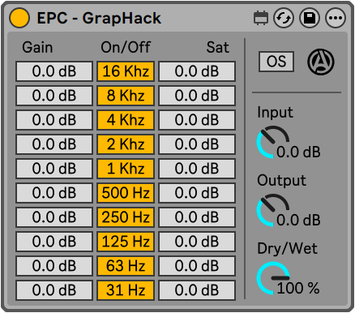355x313 pixels.
Task: Select the 125 Hz Sat value box
Action: [x=197, y=242]
